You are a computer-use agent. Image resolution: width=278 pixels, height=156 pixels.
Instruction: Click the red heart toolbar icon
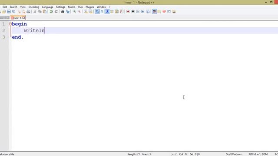click(164, 12)
